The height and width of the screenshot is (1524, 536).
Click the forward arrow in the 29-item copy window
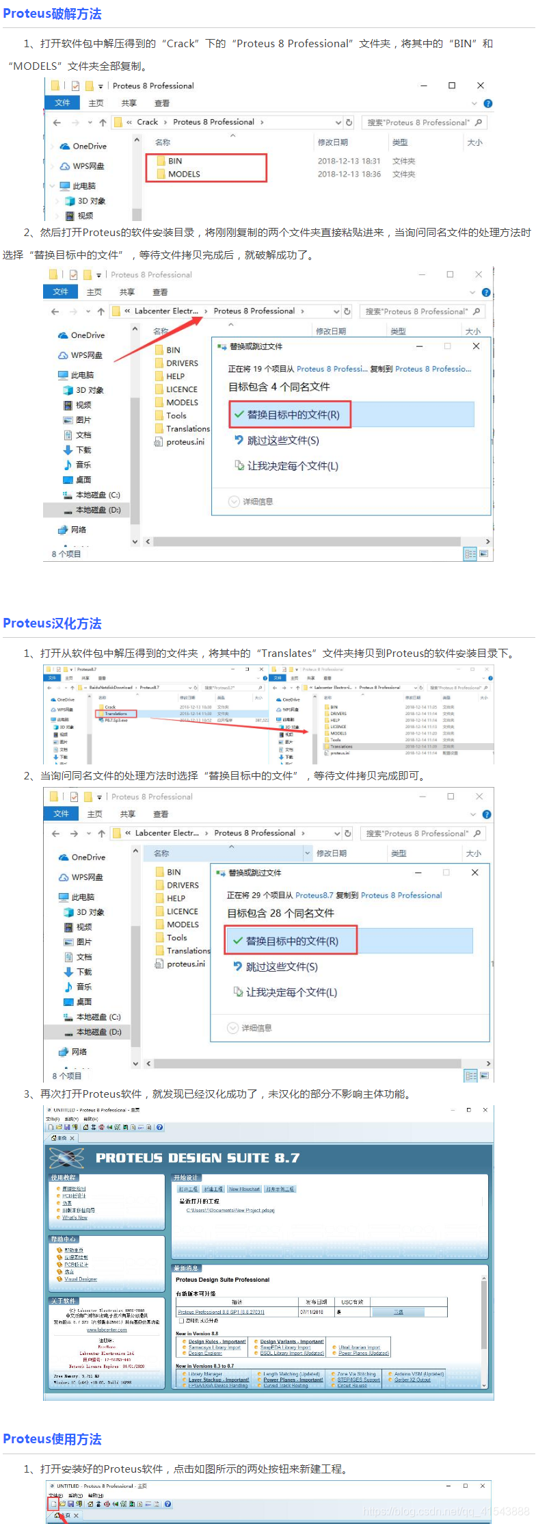click(x=74, y=834)
